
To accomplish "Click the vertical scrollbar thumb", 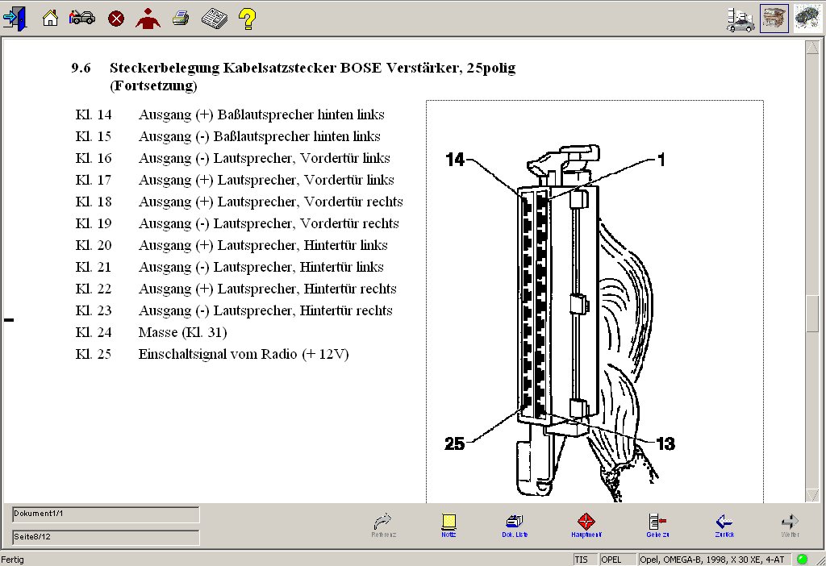I will (812, 314).
